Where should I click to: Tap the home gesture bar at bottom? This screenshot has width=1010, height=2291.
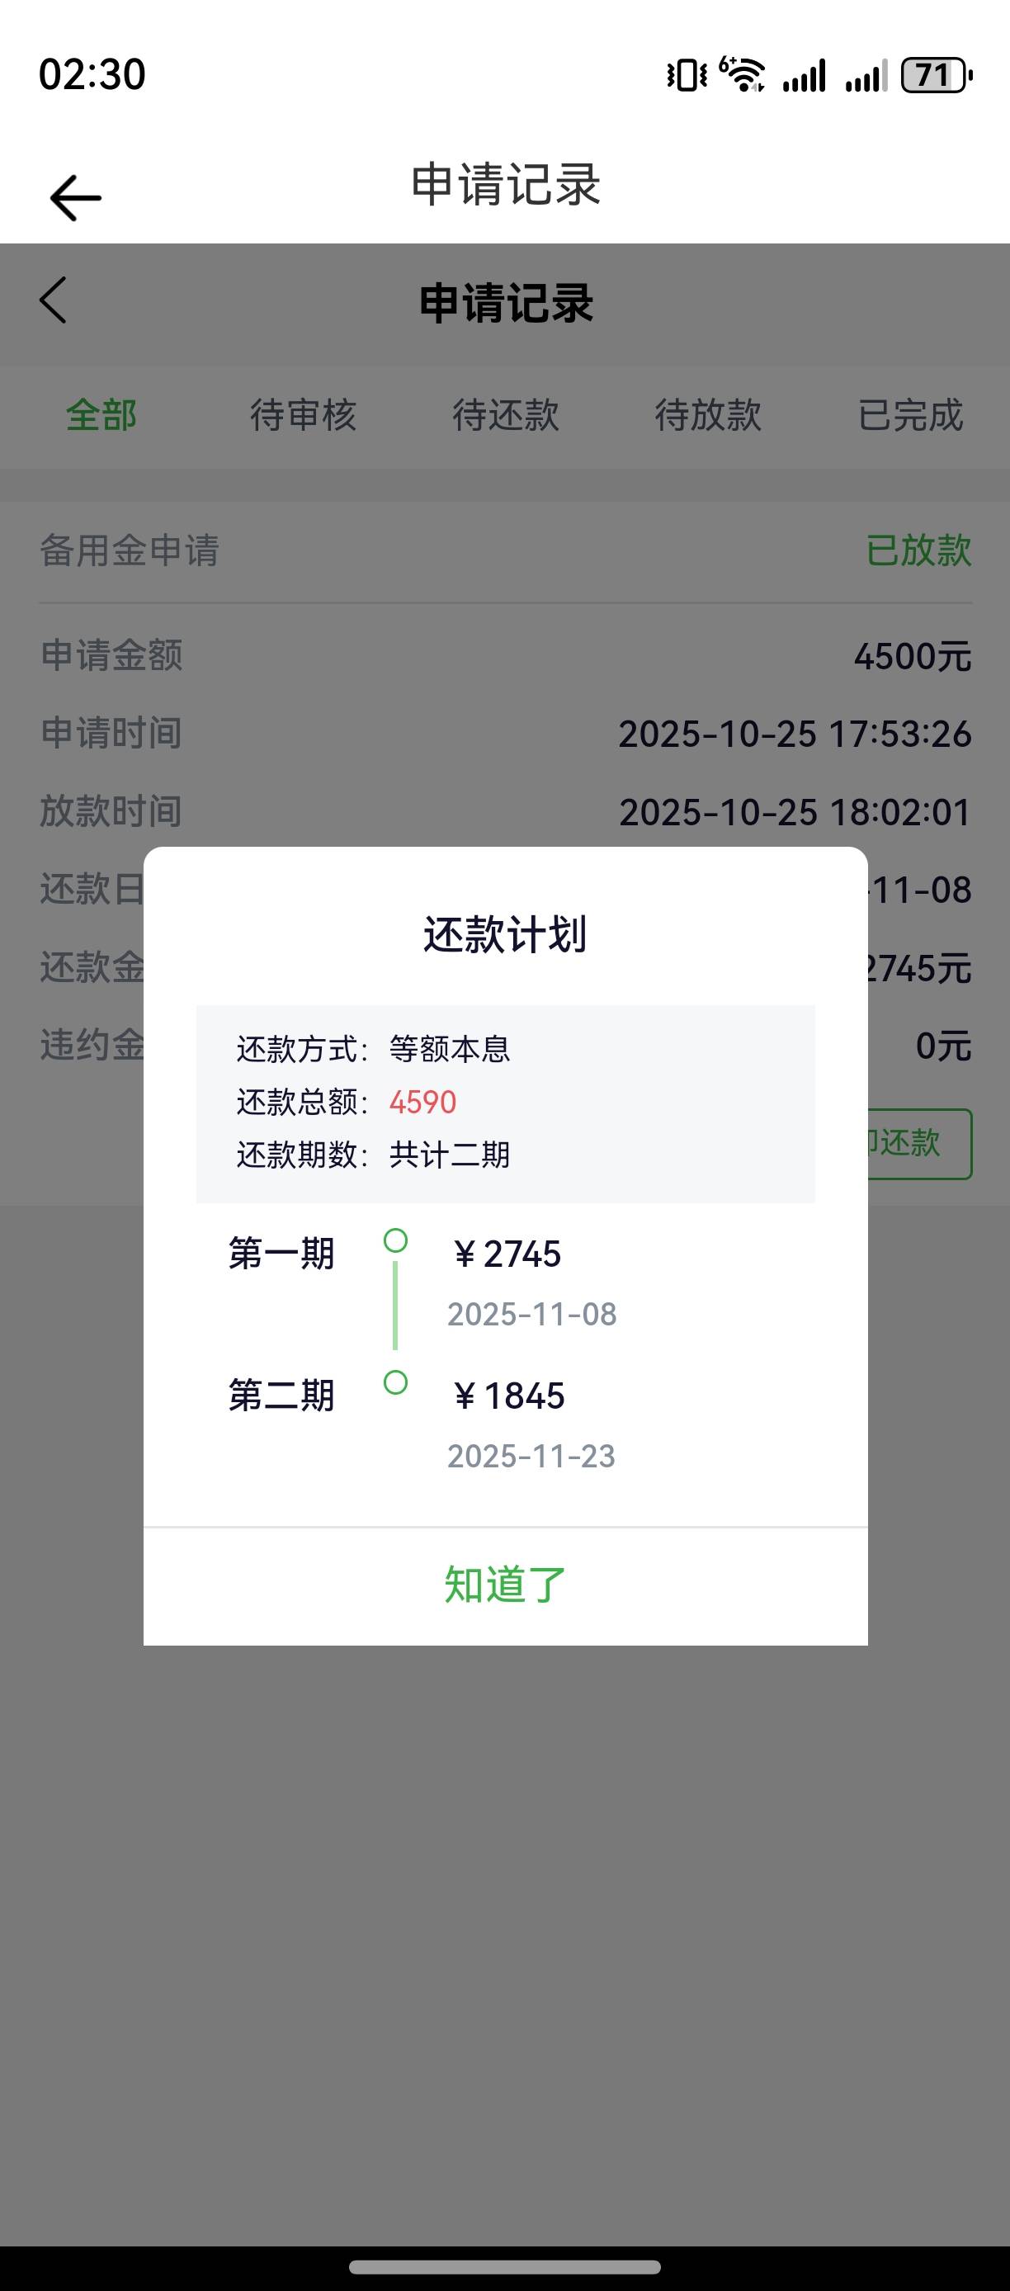505,2267
